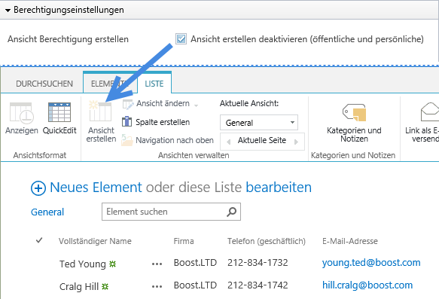Open the General view link

47,212
